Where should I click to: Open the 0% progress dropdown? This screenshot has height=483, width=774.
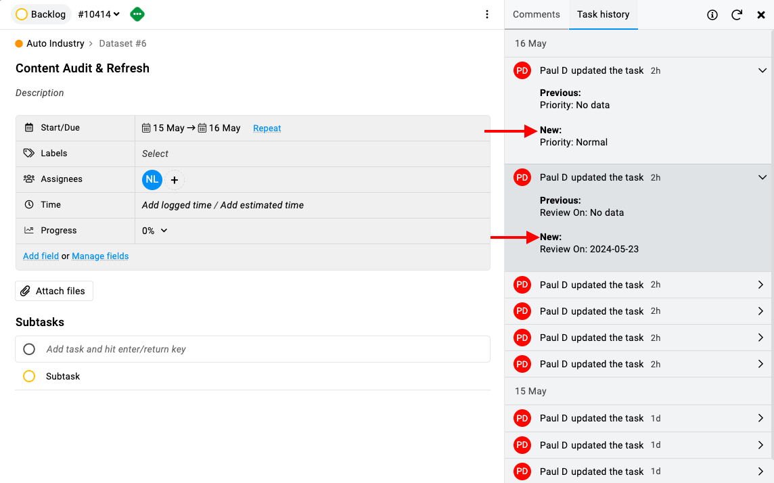click(154, 231)
